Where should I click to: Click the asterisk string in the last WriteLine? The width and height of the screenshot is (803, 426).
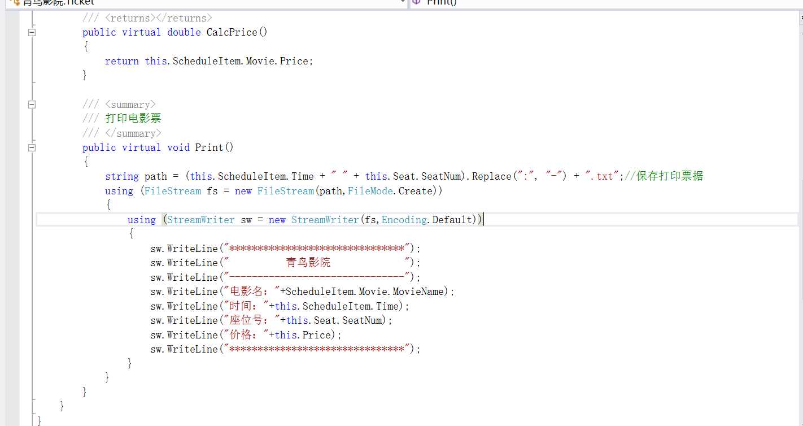coord(317,349)
